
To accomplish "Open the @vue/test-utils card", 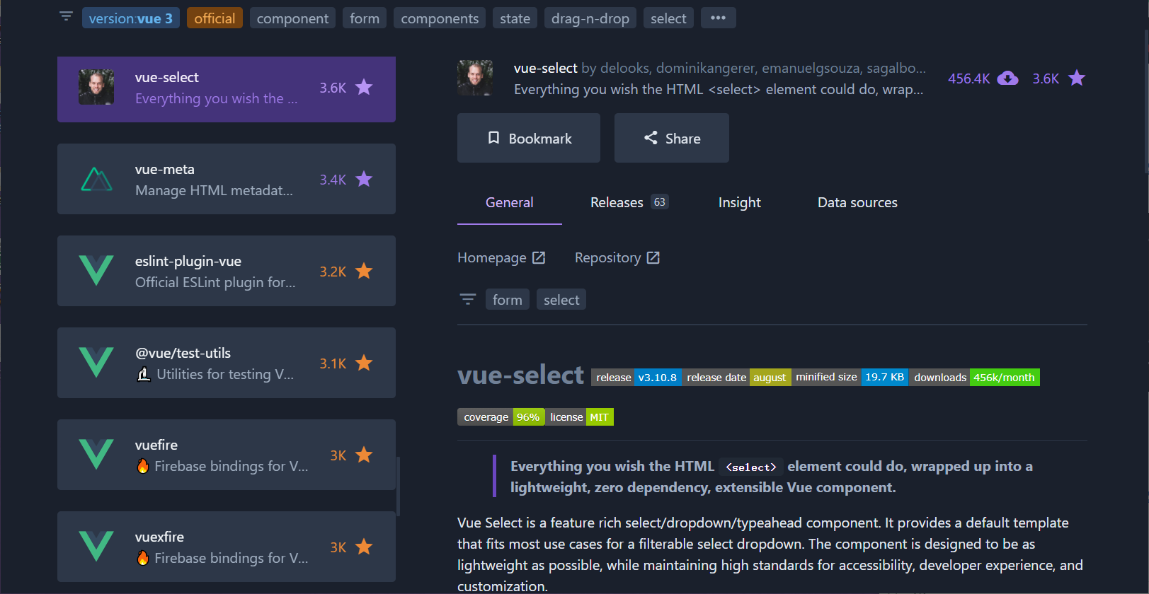I will (227, 363).
